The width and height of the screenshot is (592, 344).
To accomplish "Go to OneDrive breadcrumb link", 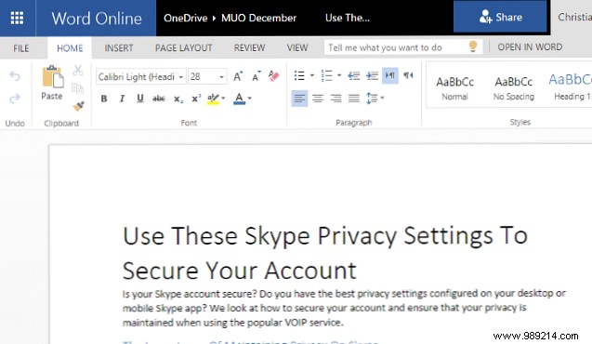I will tap(185, 18).
